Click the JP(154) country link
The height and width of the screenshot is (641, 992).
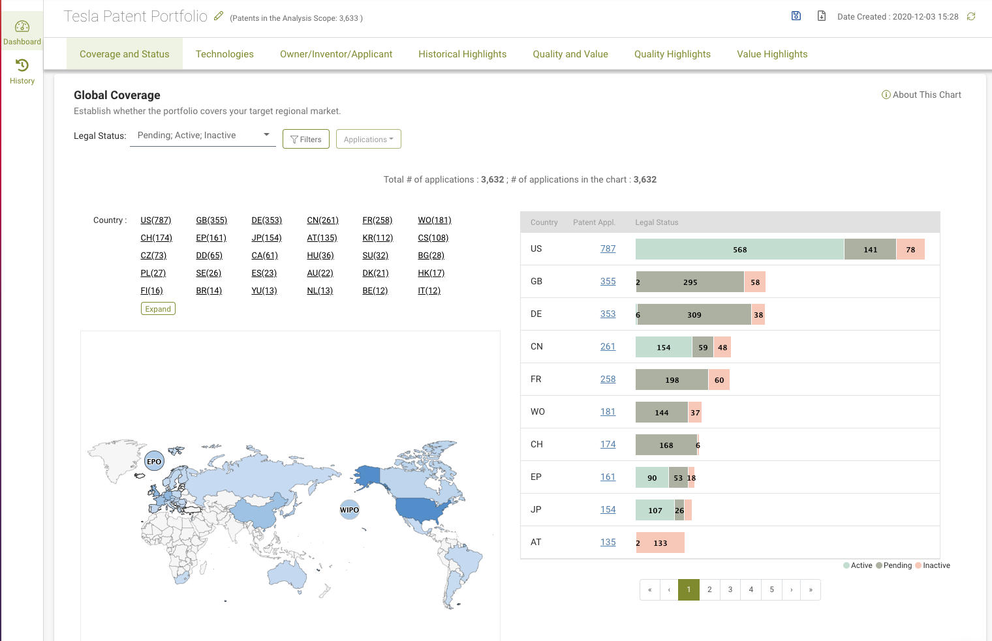(x=267, y=238)
